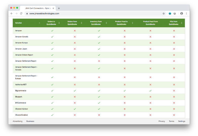This screenshot has height=136, width=198.
Task: Sort by POs from QuickBooks arrows
Action: click(x=182, y=23)
